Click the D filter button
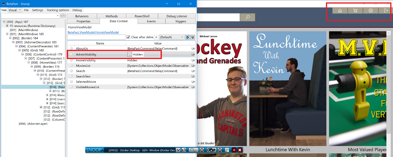 click(188, 37)
